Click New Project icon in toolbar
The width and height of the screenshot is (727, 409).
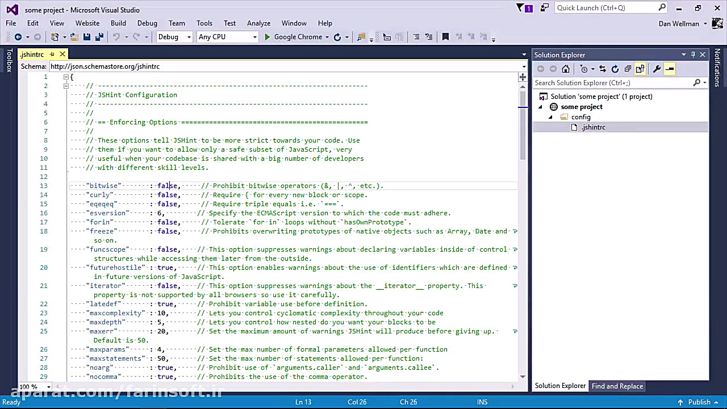tap(55, 37)
